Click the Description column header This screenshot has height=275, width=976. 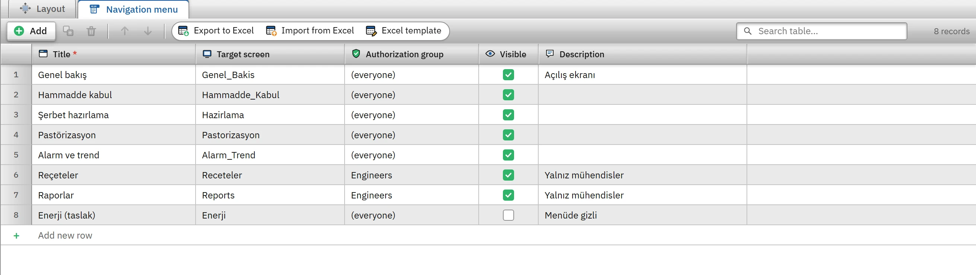tap(643, 54)
